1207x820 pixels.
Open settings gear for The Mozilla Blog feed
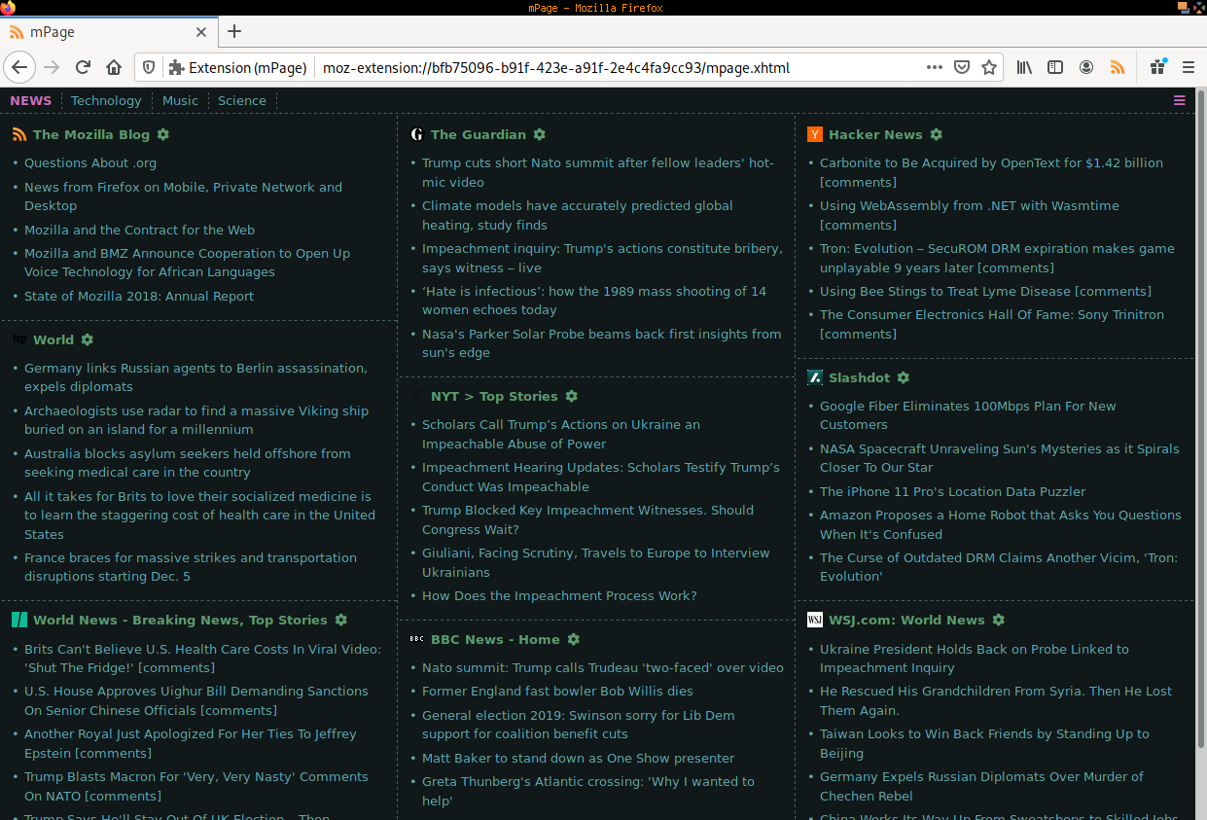coord(163,134)
